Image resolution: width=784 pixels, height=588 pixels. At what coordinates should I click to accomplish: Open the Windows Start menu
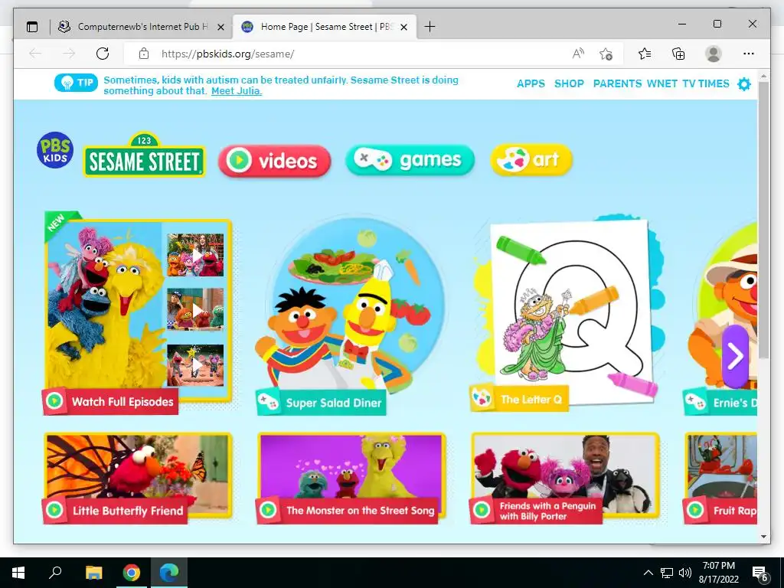pos(18,573)
